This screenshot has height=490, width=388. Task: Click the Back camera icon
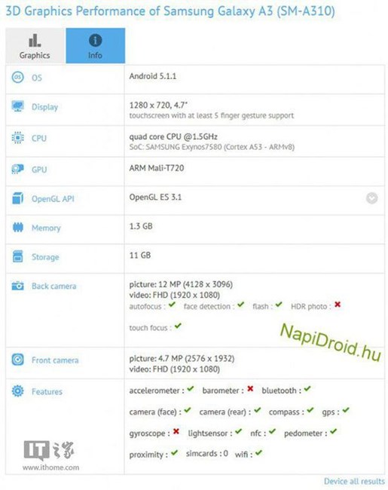[x=17, y=286]
